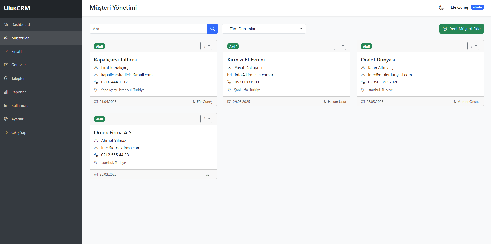Click the Raporlar bar chart icon
The image size is (491, 244).
6,92
